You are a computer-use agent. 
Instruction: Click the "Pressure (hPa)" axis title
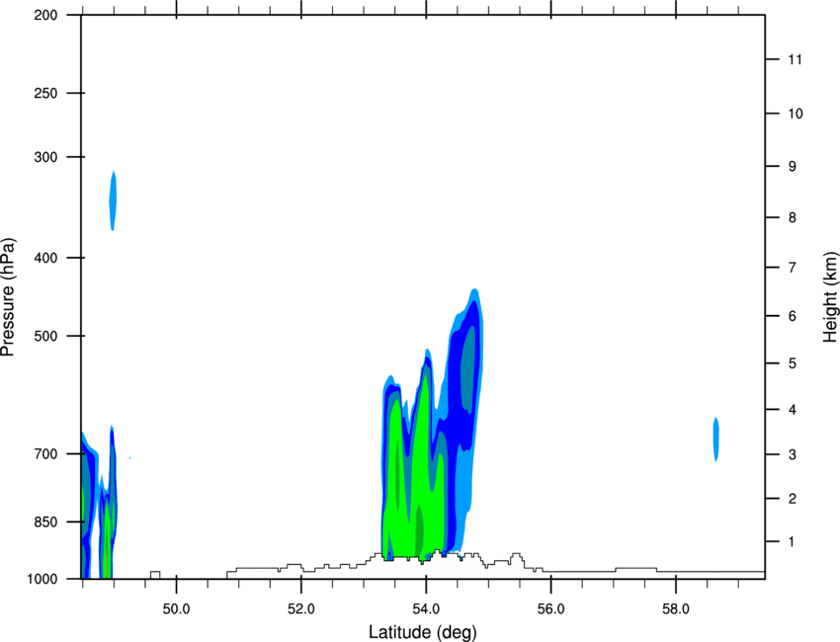pyautogui.click(x=8, y=297)
